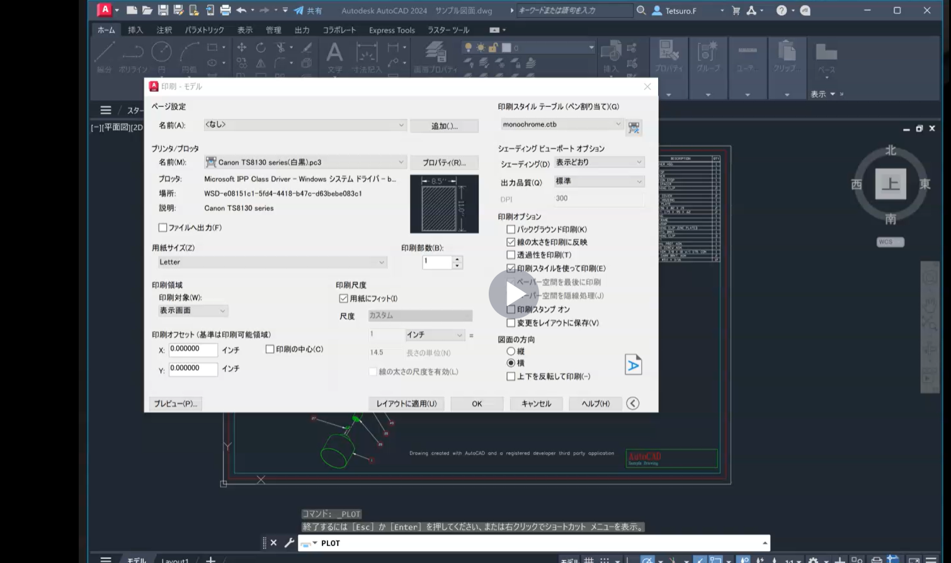Switch to 挿入 ribbon tab
The height and width of the screenshot is (563, 951).
[135, 30]
